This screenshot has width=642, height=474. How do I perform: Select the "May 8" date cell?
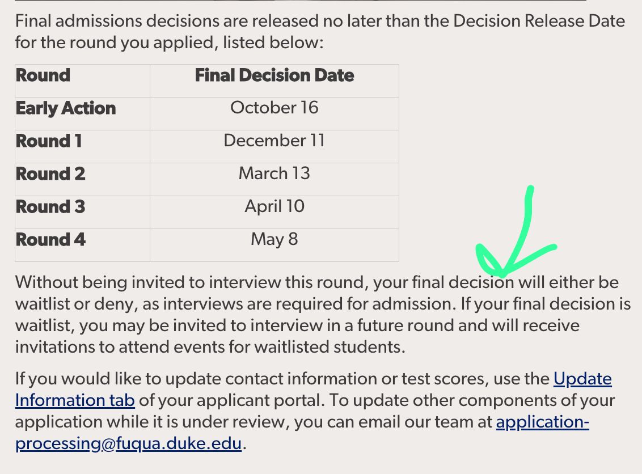coord(274,239)
